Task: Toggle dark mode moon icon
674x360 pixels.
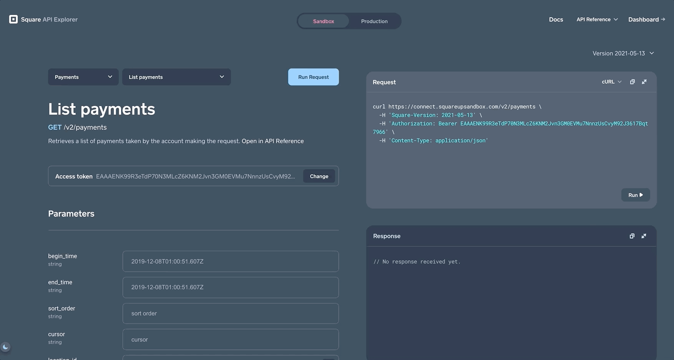Action: point(5,347)
